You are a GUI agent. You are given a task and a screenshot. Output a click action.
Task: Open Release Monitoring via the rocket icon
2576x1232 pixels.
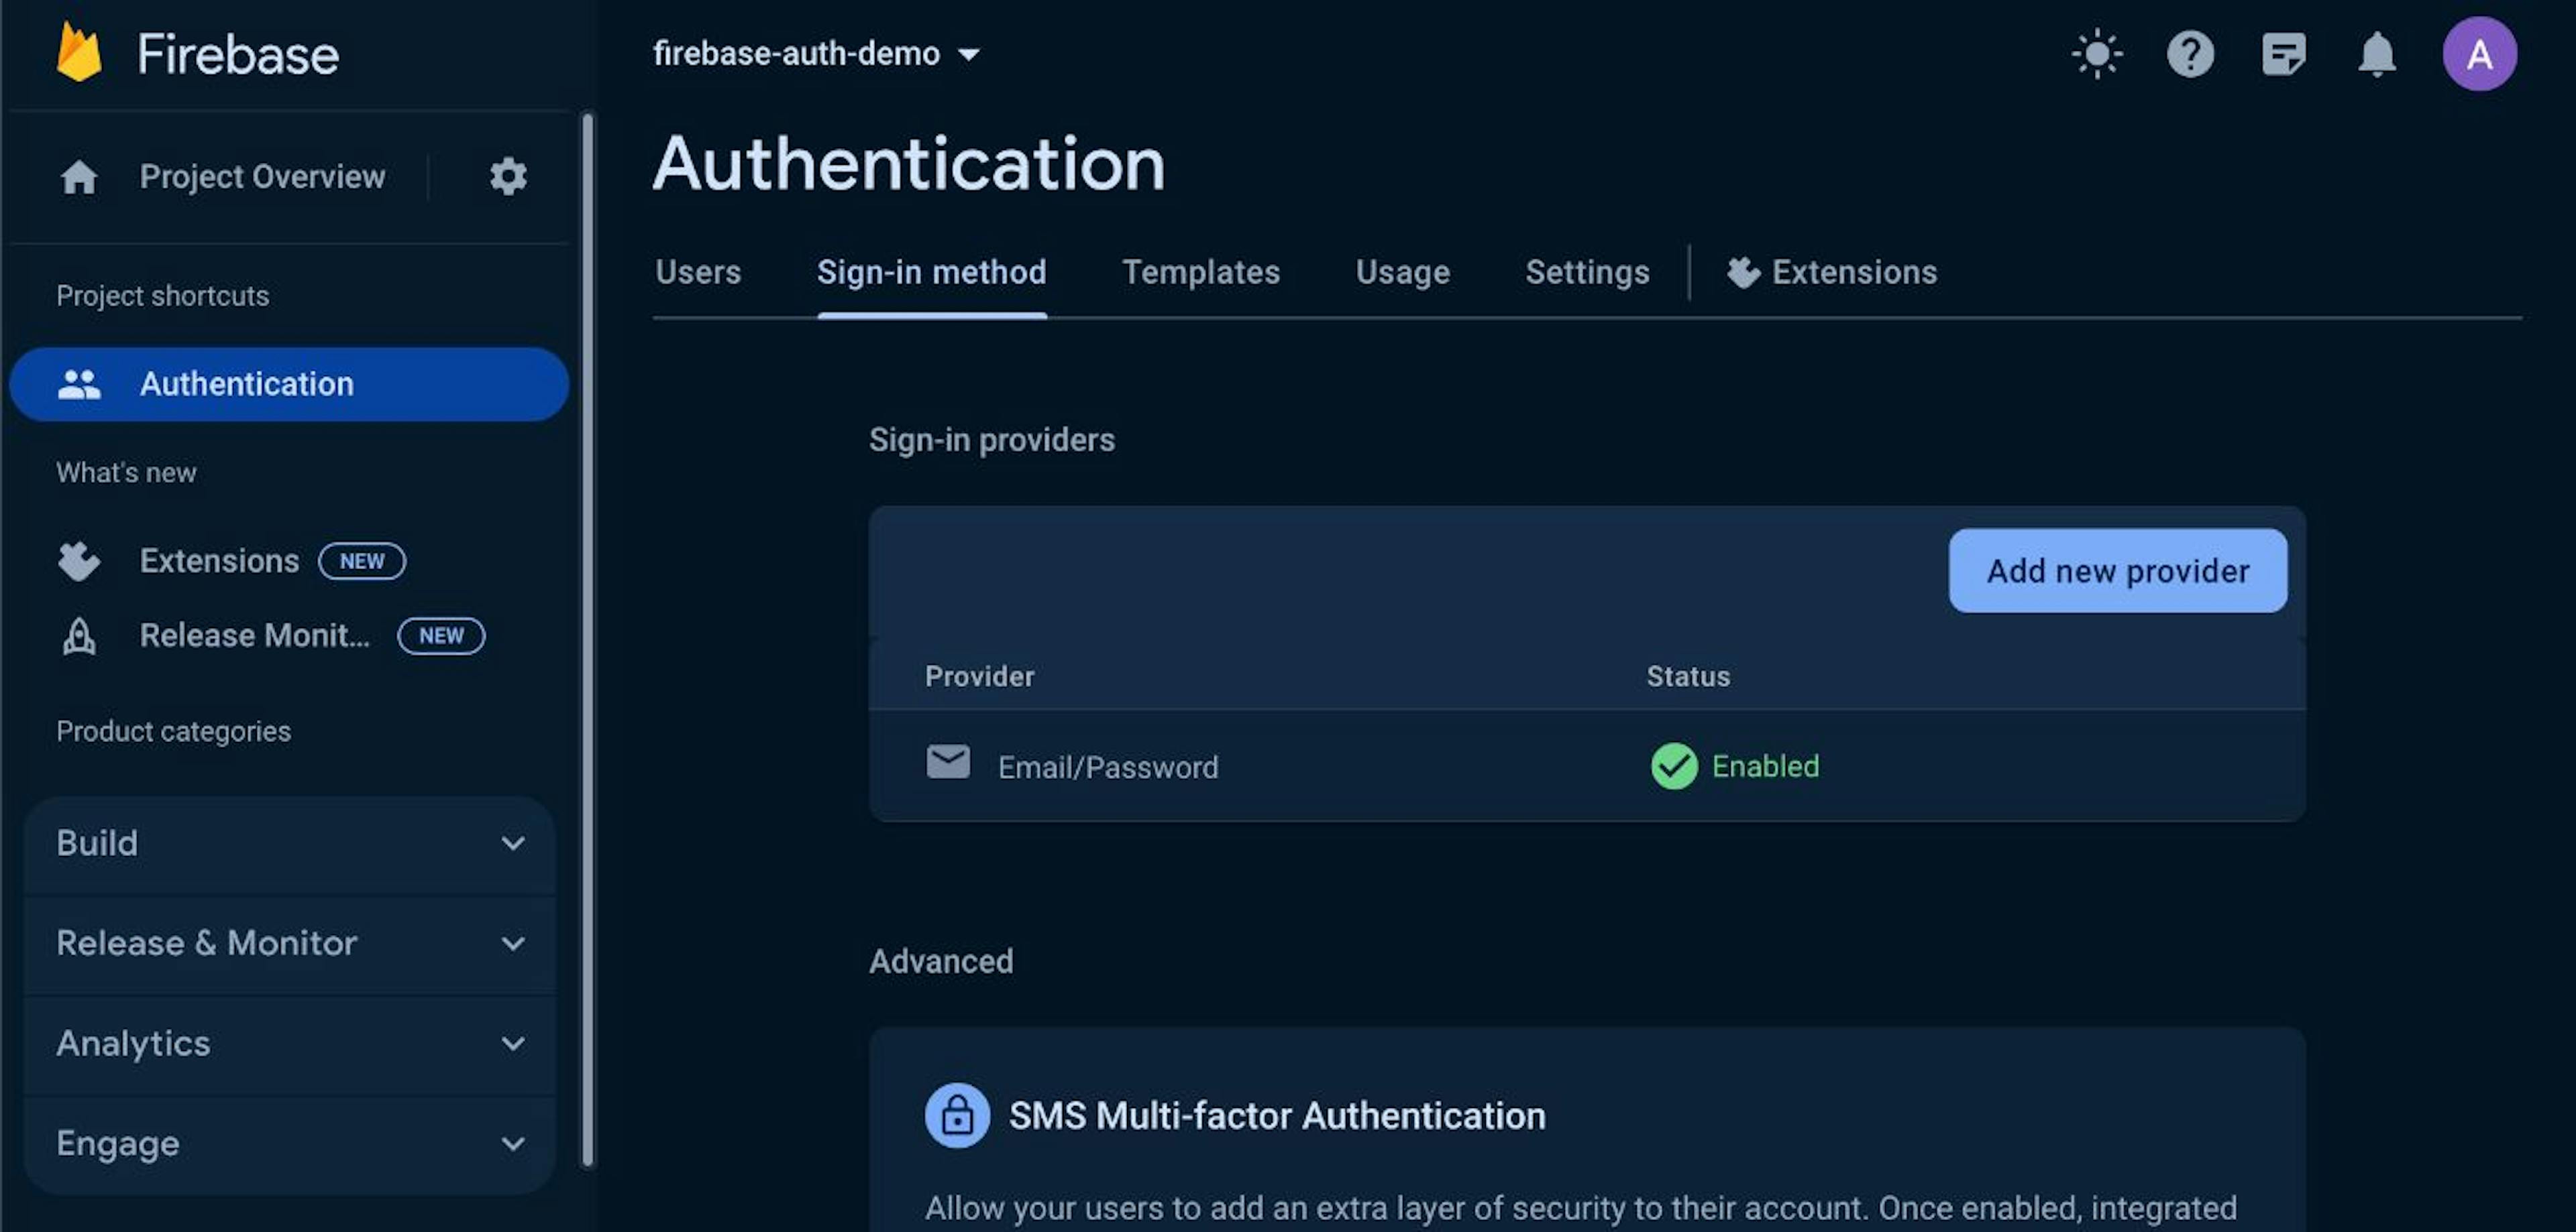point(79,635)
